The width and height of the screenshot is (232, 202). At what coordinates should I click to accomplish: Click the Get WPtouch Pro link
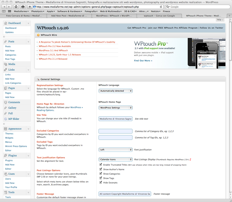[136, 28]
